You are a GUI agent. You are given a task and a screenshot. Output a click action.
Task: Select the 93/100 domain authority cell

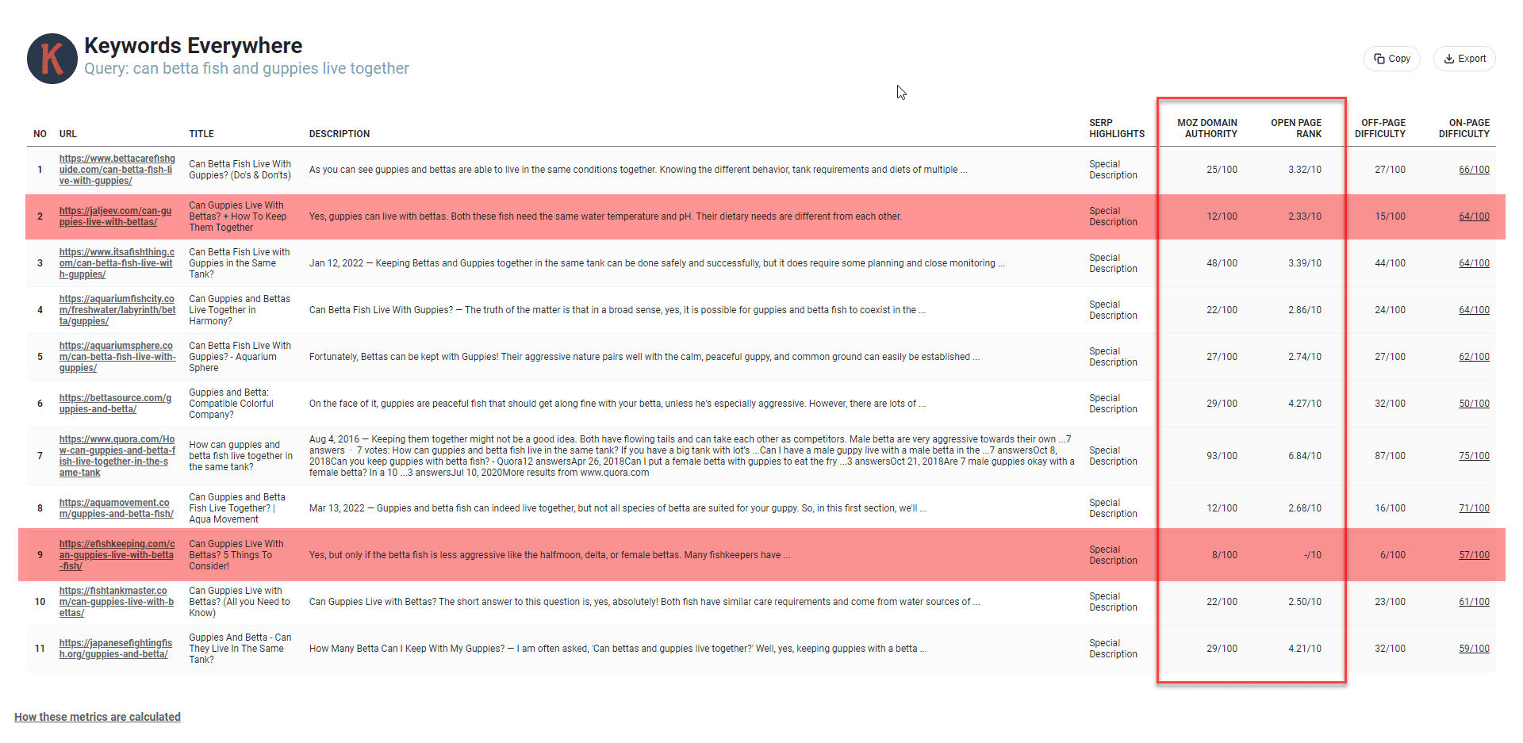point(1222,456)
